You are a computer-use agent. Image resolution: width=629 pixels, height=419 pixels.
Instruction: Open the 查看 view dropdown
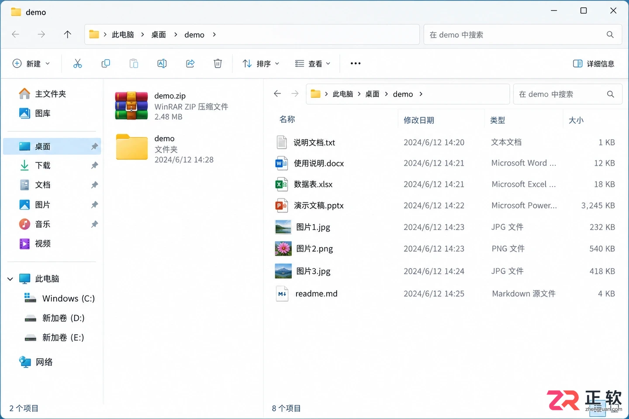click(313, 64)
